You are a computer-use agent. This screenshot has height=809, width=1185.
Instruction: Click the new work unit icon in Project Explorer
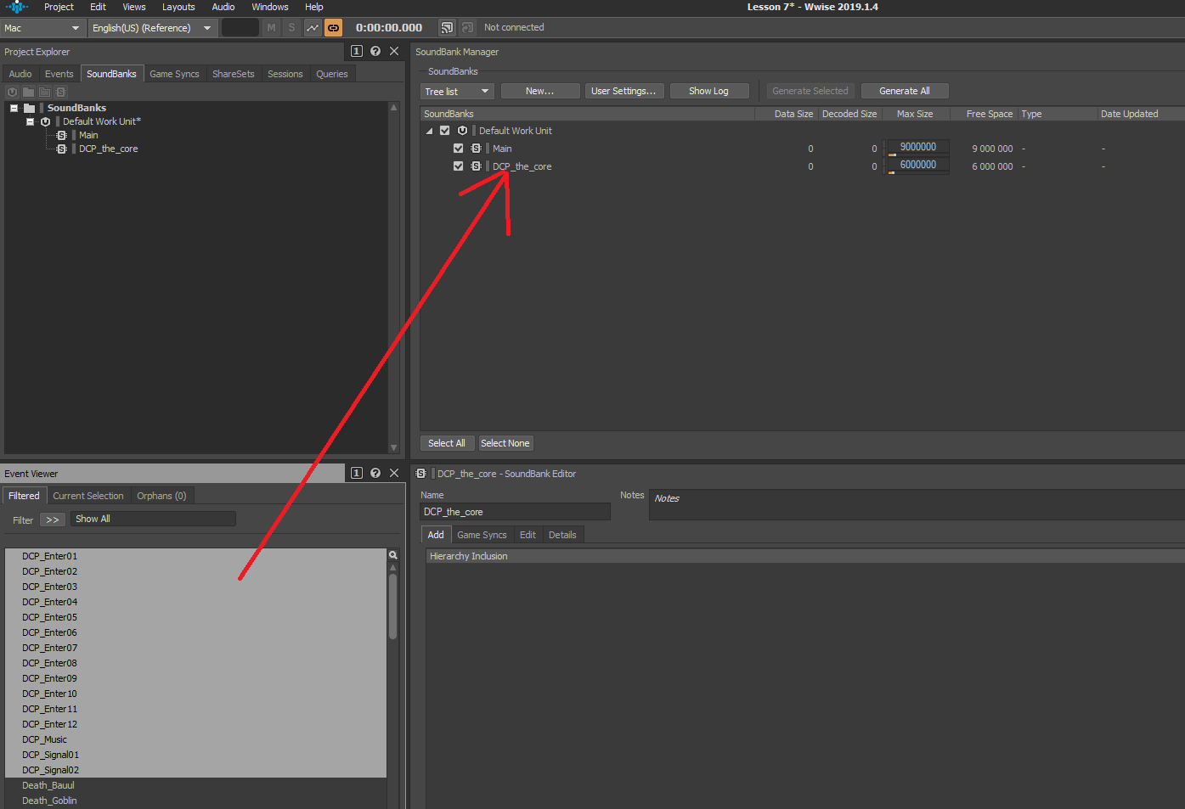(x=12, y=92)
